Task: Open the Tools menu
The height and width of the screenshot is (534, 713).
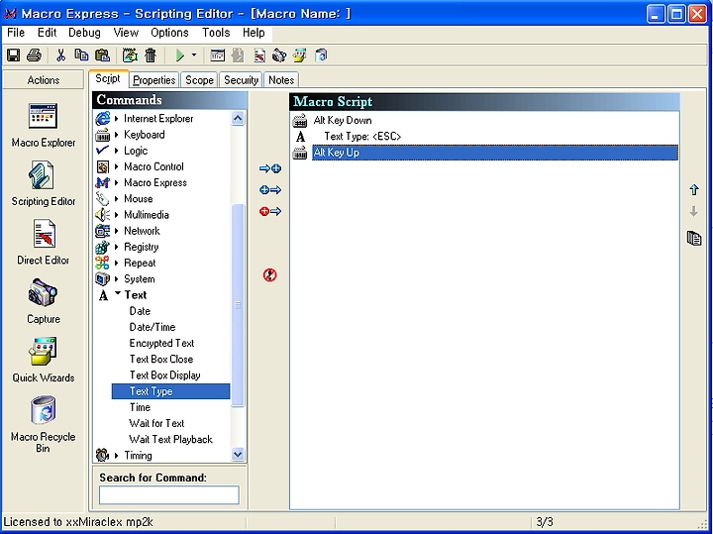Action: 216,33
